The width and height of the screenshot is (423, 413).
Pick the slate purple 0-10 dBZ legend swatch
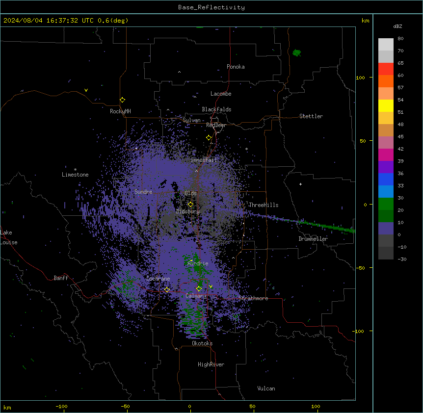click(386, 229)
